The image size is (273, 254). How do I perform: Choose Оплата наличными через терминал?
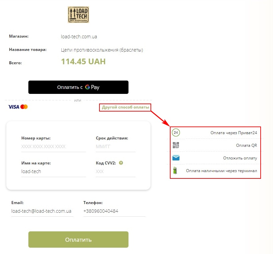[222, 171]
